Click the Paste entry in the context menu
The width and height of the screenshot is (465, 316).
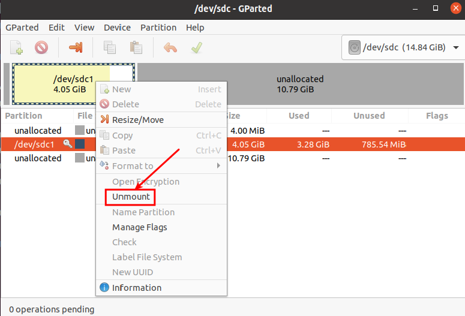click(x=161, y=151)
